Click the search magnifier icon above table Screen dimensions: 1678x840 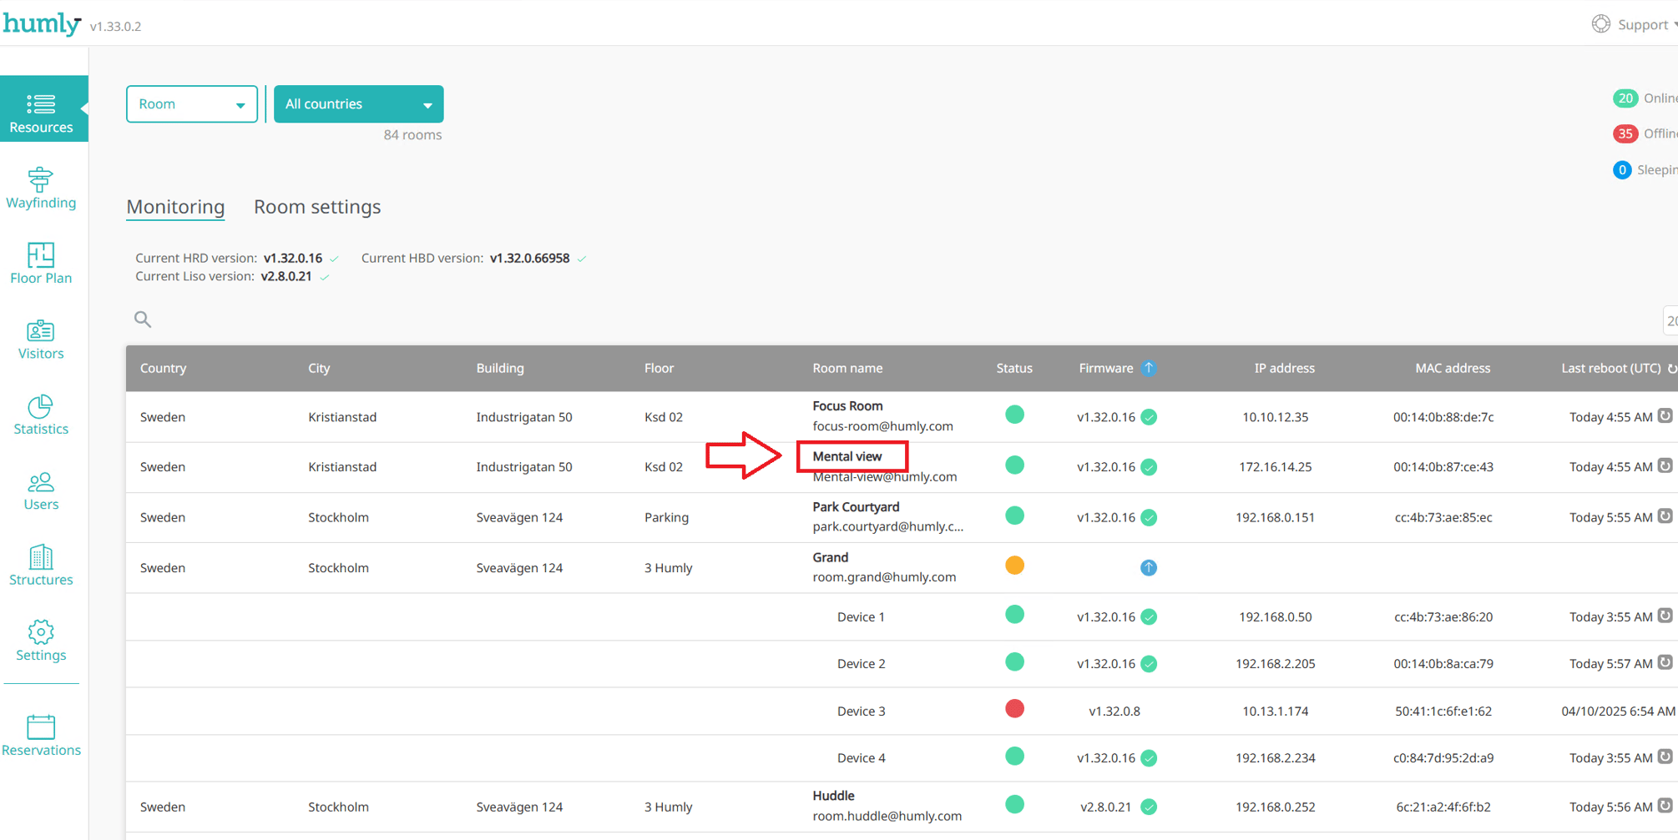tap(143, 319)
